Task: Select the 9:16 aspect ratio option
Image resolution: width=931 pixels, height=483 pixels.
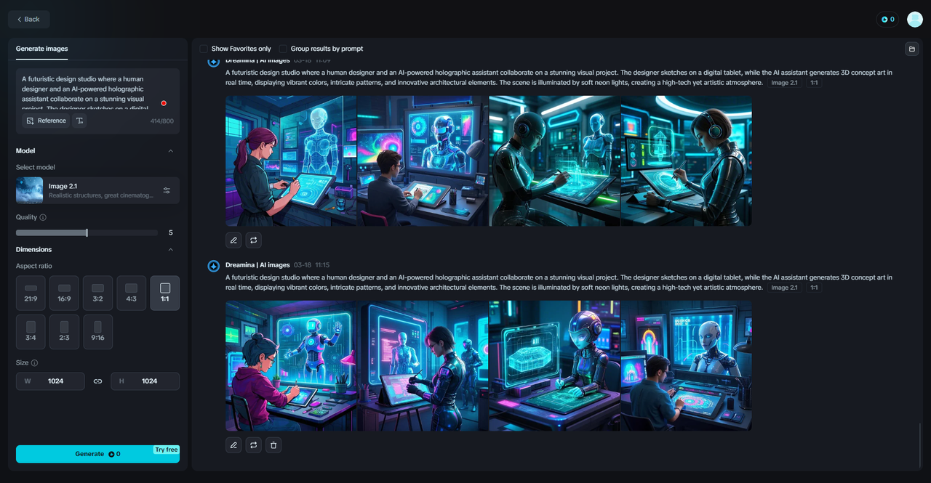Action: pos(97,331)
